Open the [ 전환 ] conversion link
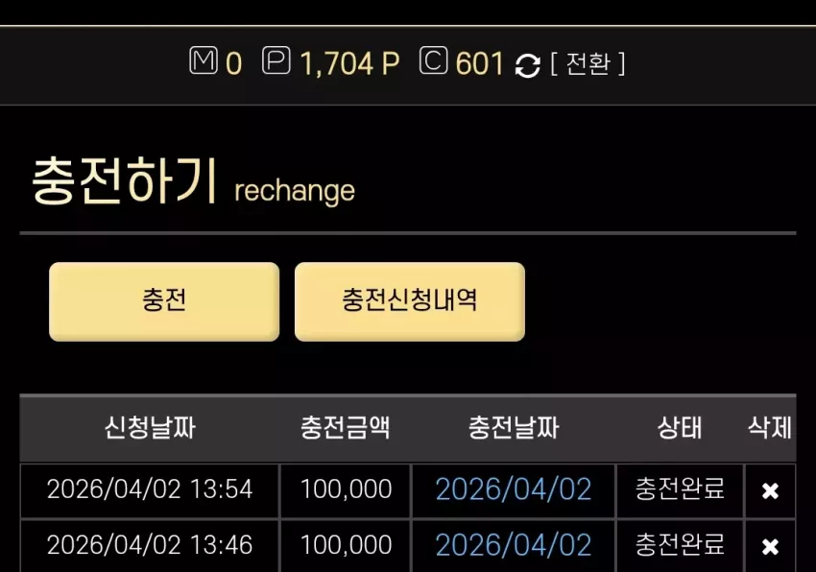 pos(588,63)
